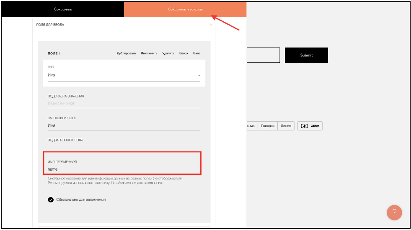
Task: Open the ТИП dropdown showing Имя
Action: point(124,75)
